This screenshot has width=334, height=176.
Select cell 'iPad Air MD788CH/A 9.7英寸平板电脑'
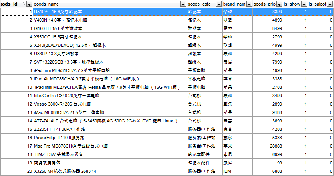point(110,79)
